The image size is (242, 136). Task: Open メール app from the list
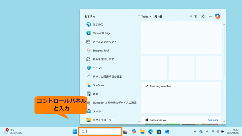[x=94, y=111]
